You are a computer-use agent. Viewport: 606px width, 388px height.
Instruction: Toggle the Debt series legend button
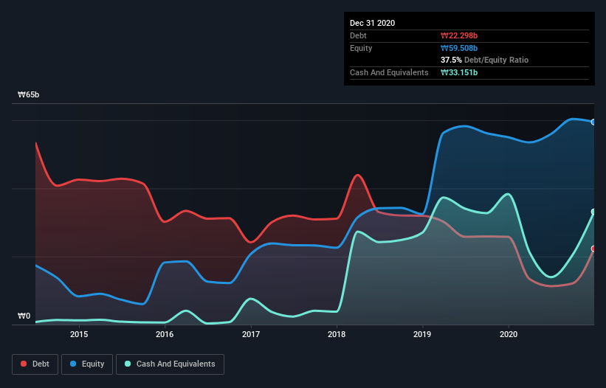[x=35, y=364]
